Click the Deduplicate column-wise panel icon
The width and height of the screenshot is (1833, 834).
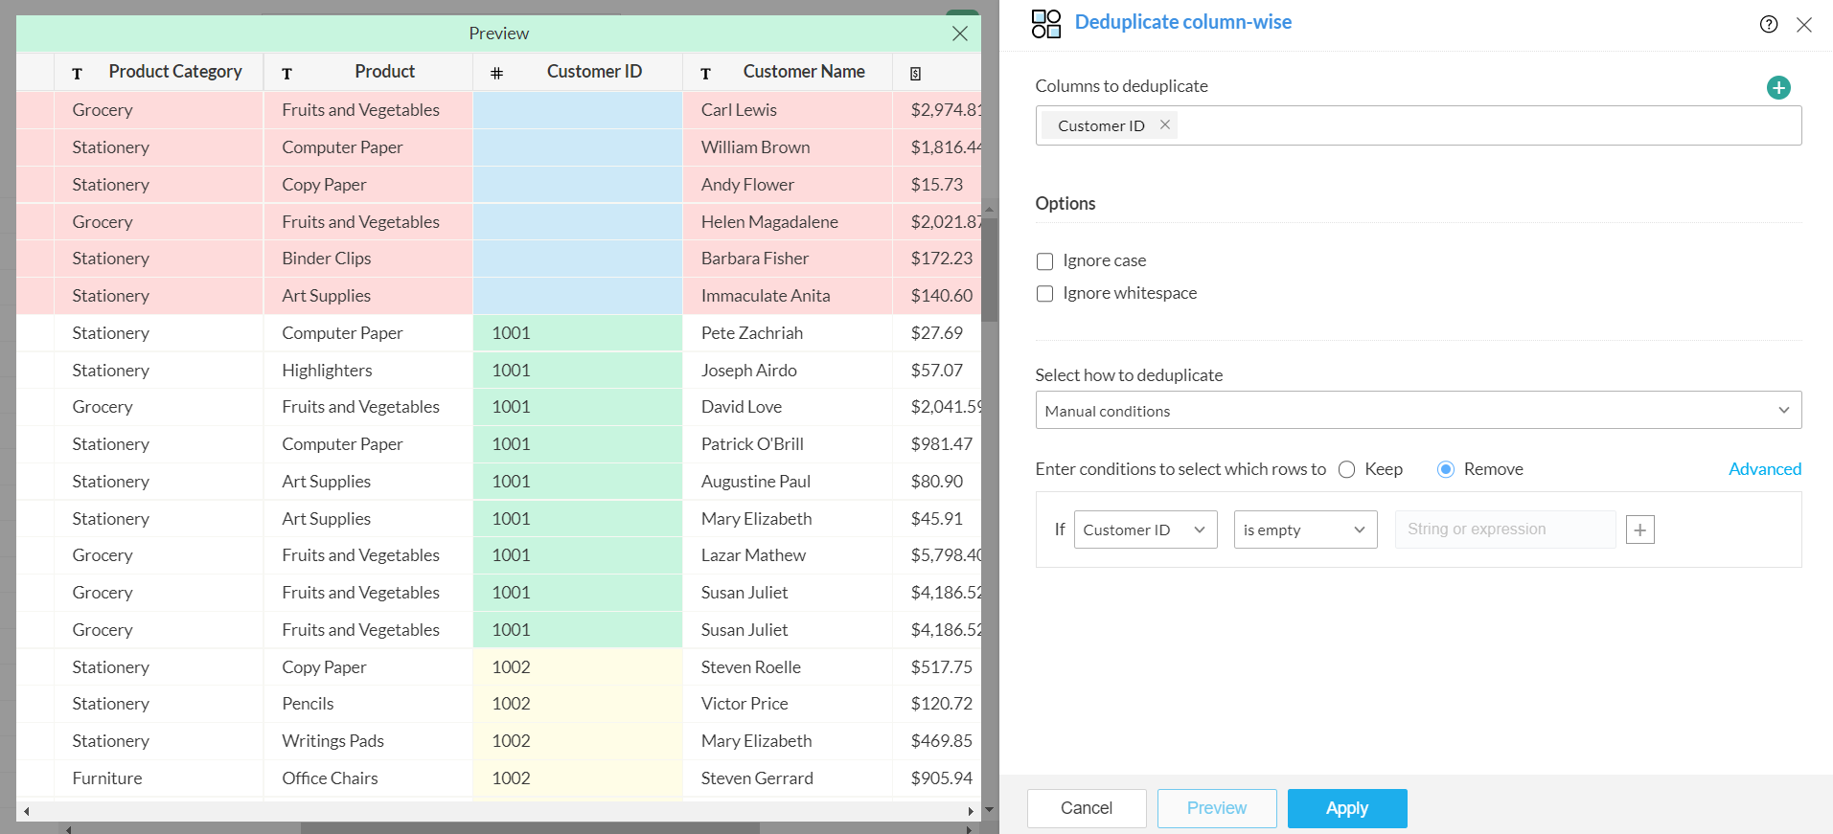tap(1046, 24)
